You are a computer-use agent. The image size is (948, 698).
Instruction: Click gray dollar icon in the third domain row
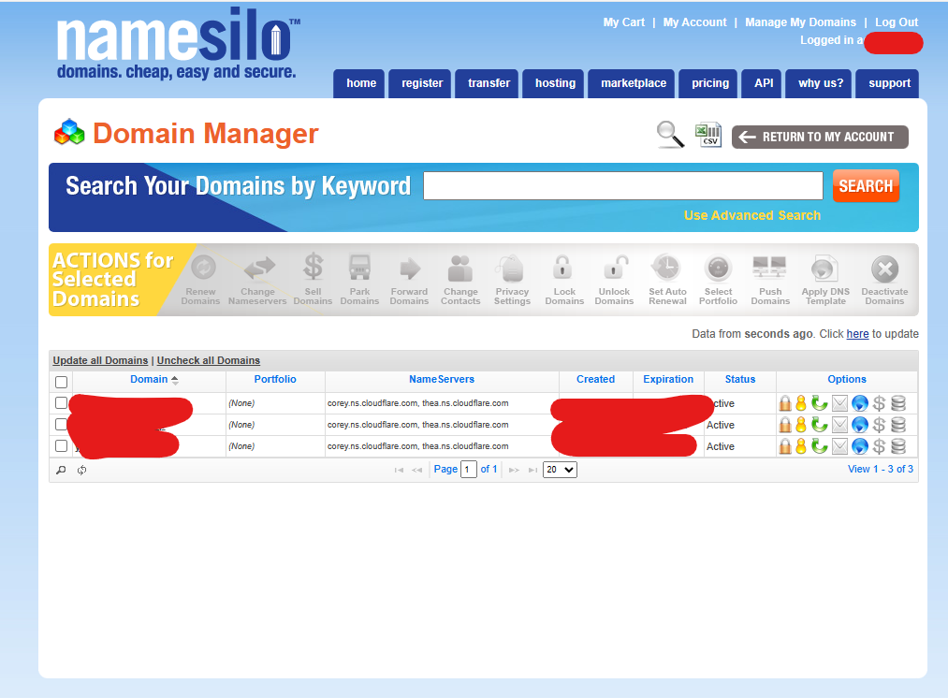coord(879,446)
